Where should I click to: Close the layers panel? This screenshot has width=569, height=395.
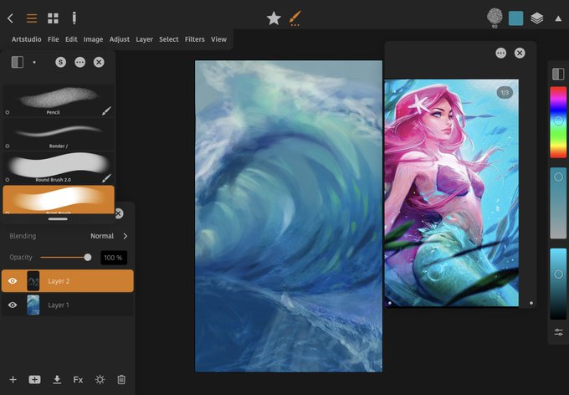click(119, 213)
